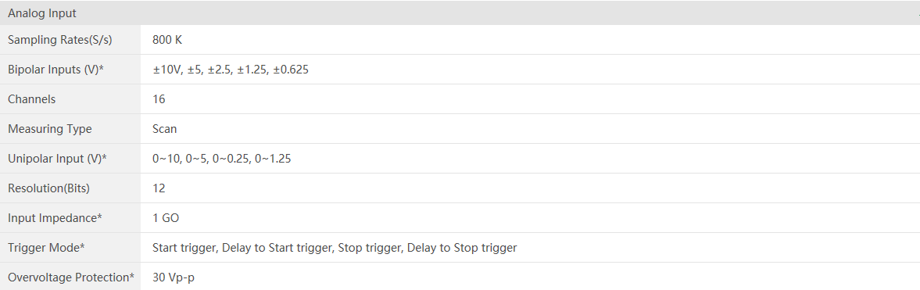Select the Resolution(Bits) label
Screen dimensions: 920x290
tap(48, 188)
